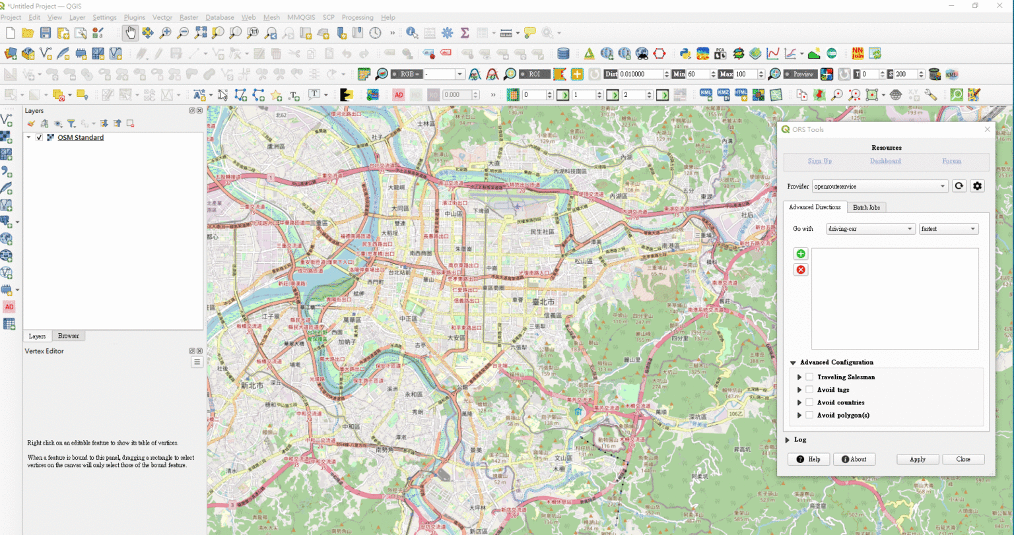The image size is (1014, 535).
Task: Open the Plugins menu
Action: [134, 17]
